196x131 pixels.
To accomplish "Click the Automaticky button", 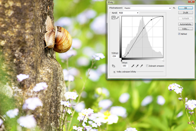I will (x=185, y=24).
